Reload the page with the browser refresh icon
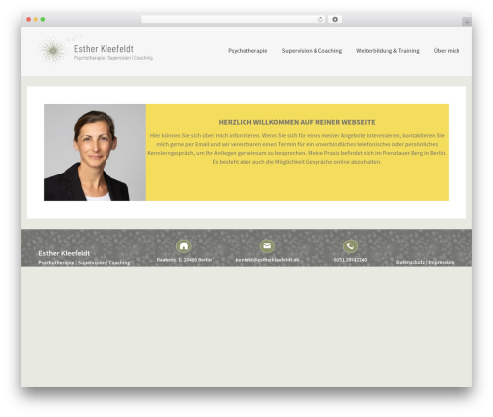493x417 pixels. [x=320, y=19]
